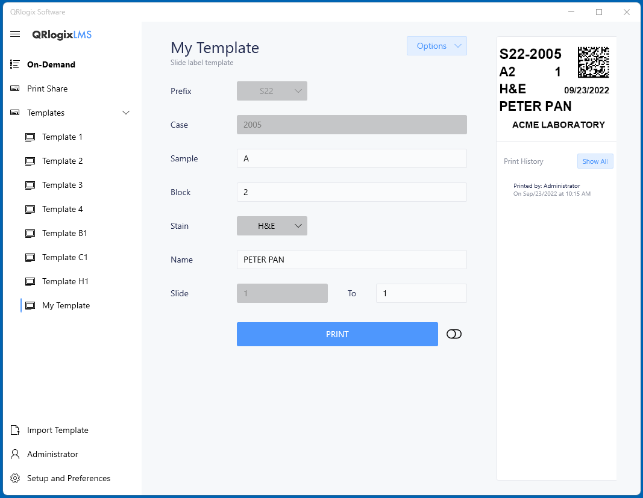Image resolution: width=643 pixels, height=498 pixels.
Task: Click the Template H1 monitor icon
Action: (x=30, y=282)
